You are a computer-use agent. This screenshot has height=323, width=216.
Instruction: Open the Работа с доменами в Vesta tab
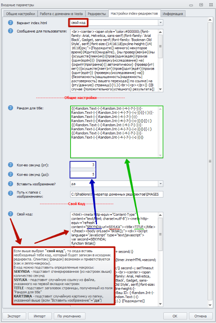[61, 14]
